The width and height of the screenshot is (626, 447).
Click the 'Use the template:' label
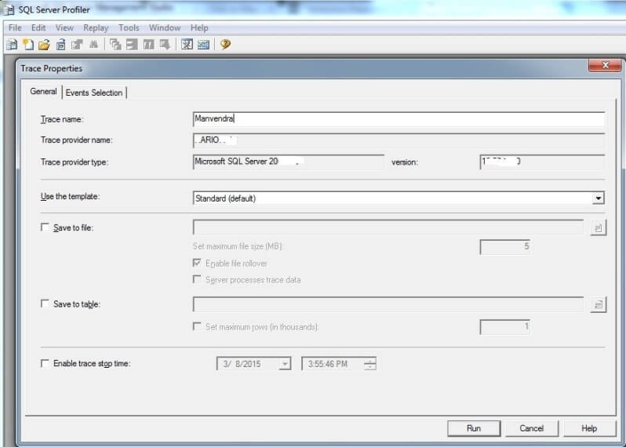(70, 197)
